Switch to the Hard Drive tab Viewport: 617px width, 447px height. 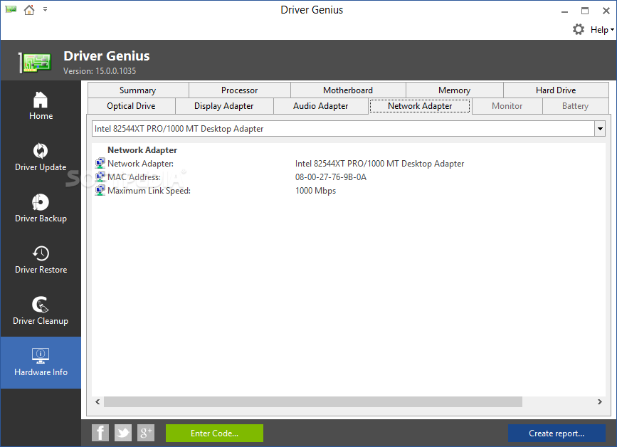click(x=556, y=90)
